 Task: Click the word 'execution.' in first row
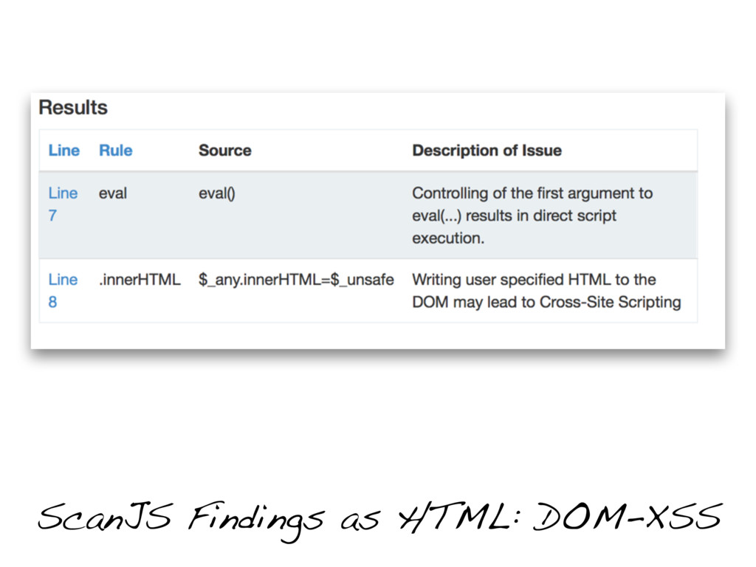(448, 238)
